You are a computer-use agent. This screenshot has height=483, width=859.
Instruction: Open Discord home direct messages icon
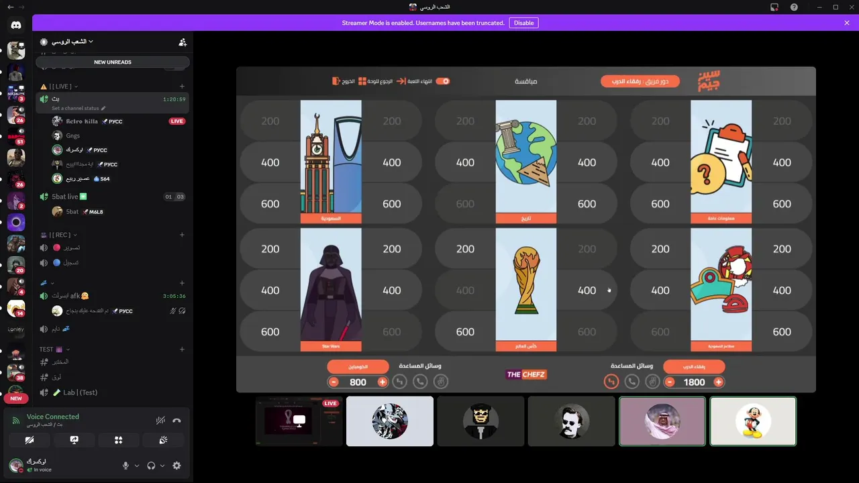click(16, 25)
